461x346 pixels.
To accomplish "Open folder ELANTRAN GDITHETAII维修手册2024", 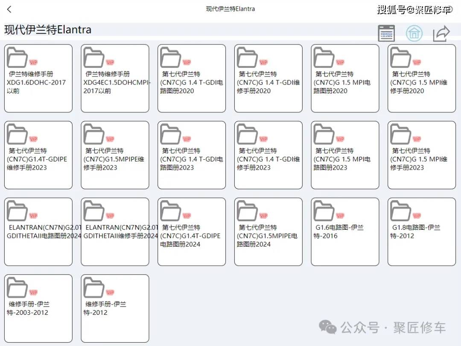I will pyautogui.click(x=115, y=232).
